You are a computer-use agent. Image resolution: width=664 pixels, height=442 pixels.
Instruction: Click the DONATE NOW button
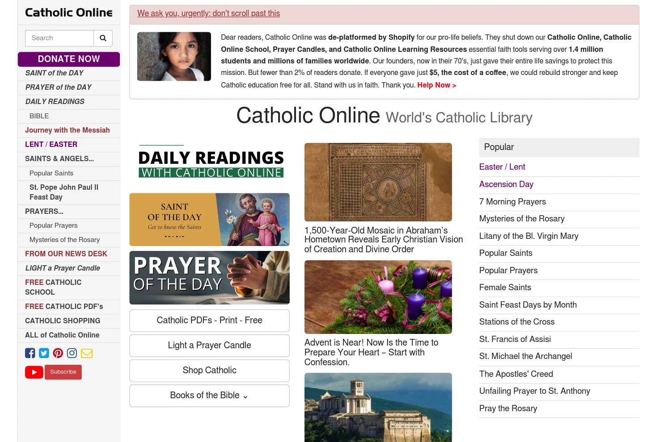point(69,59)
